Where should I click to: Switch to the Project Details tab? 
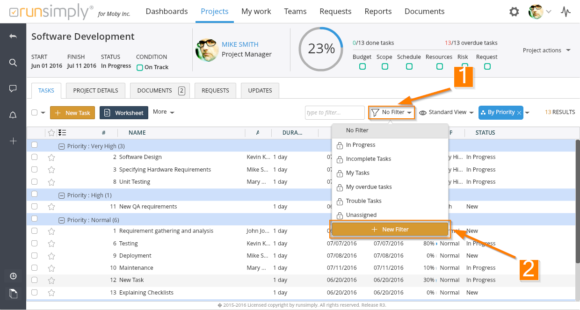95,91
